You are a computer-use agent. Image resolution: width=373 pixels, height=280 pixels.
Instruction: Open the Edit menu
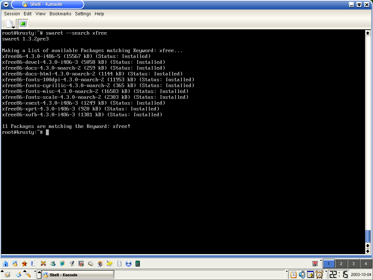pos(28,14)
